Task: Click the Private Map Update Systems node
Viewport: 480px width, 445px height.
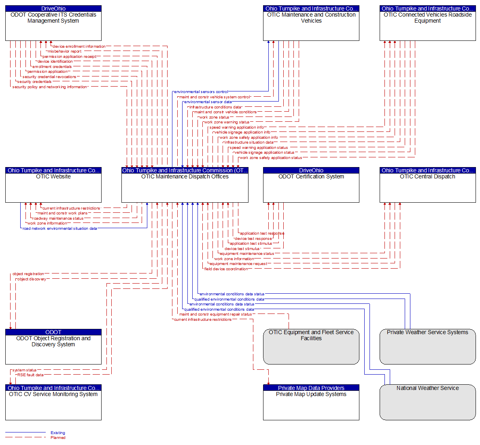Action: click(311, 403)
